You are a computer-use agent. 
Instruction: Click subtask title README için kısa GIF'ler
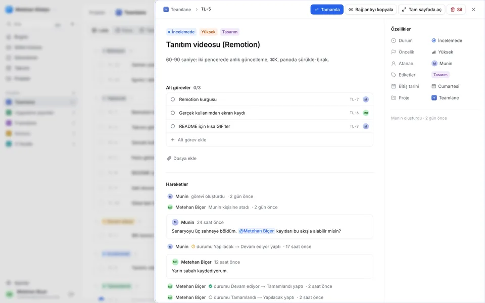pyautogui.click(x=205, y=126)
